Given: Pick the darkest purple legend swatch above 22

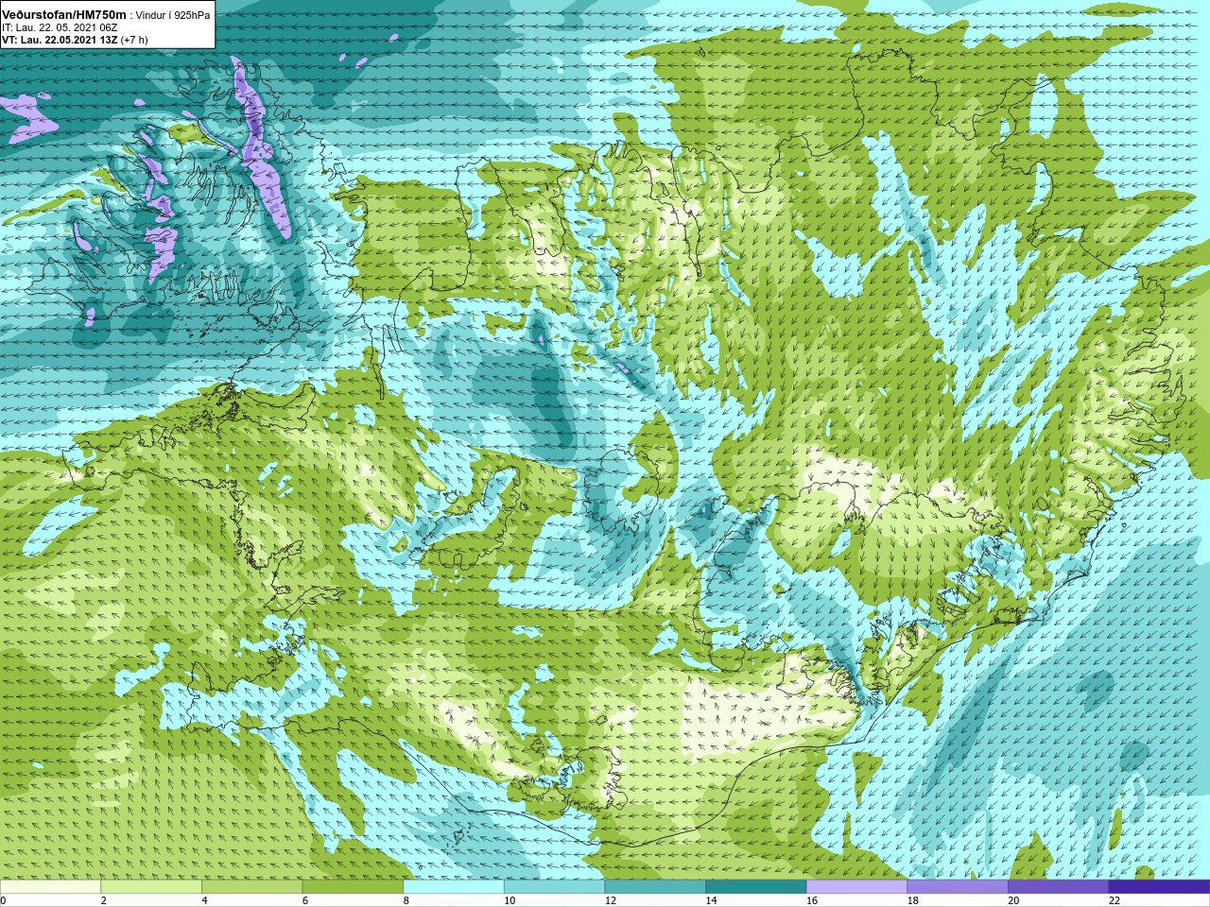Looking at the screenshot, I should pos(1159,887).
